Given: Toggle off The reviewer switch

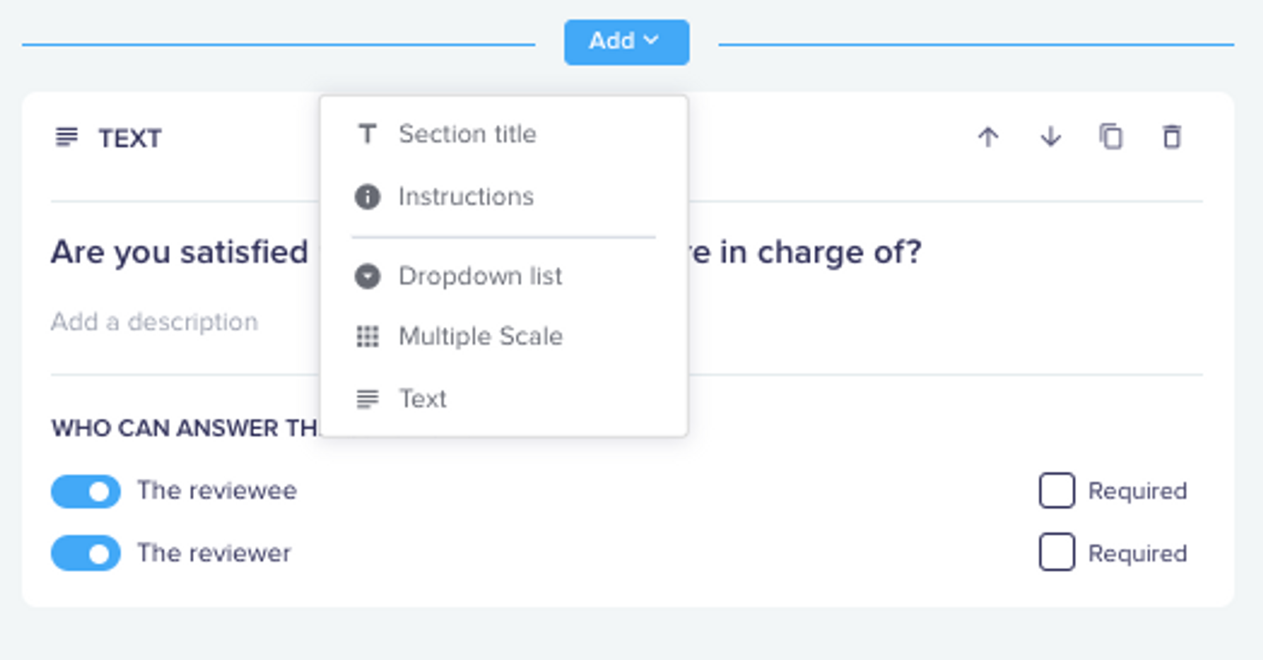Looking at the screenshot, I should tap(86, 553).
